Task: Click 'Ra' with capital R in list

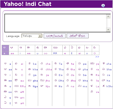Action: [x=97, y=75]
